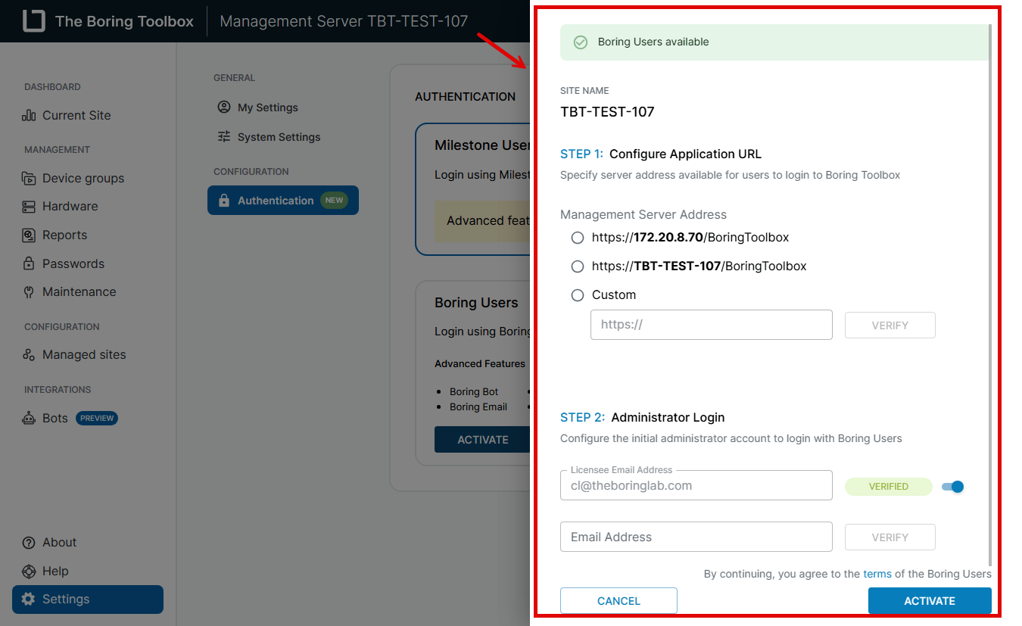Choose the Custom address radio button
Viewport: 1022px width, 626px height.
(578, 295)
